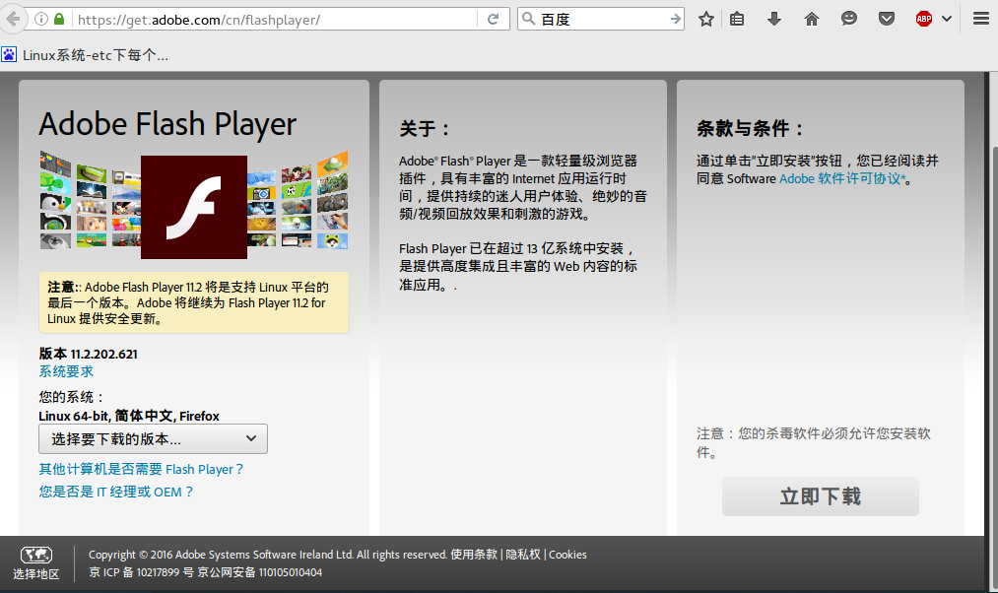Open 使用条款 footer link
This screenshot has width=998, height=593.
474,555
